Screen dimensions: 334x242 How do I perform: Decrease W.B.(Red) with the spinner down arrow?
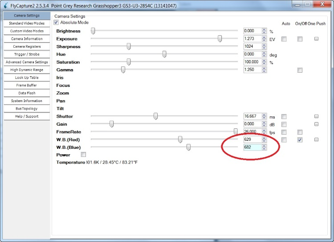click(x=264, y=141)
